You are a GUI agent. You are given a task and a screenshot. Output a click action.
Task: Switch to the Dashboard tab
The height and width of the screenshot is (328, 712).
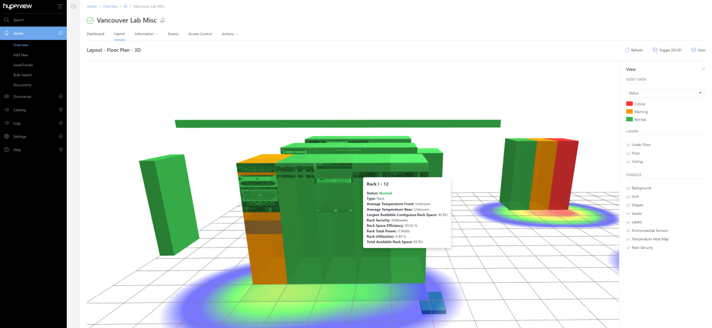95,34
